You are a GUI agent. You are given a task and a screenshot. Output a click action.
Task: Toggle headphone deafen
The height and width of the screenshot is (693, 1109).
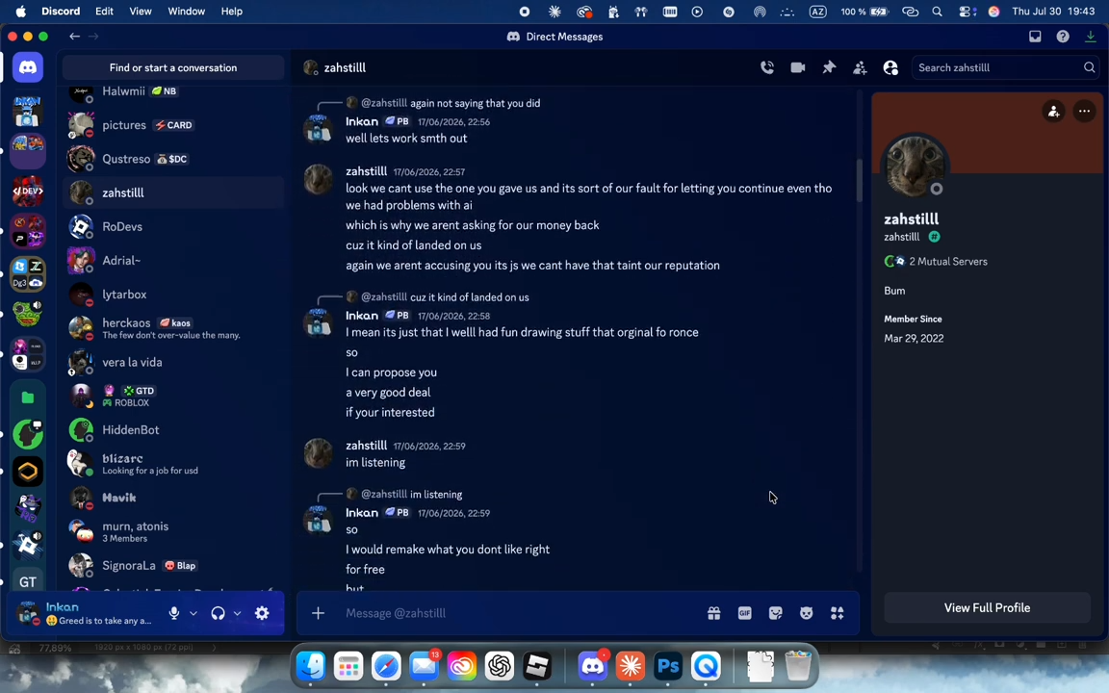click(x=218, y=613)
